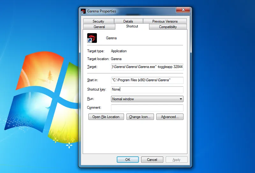
Task: Click the Garena icon in the title bar
Action: tap(83, 11)
